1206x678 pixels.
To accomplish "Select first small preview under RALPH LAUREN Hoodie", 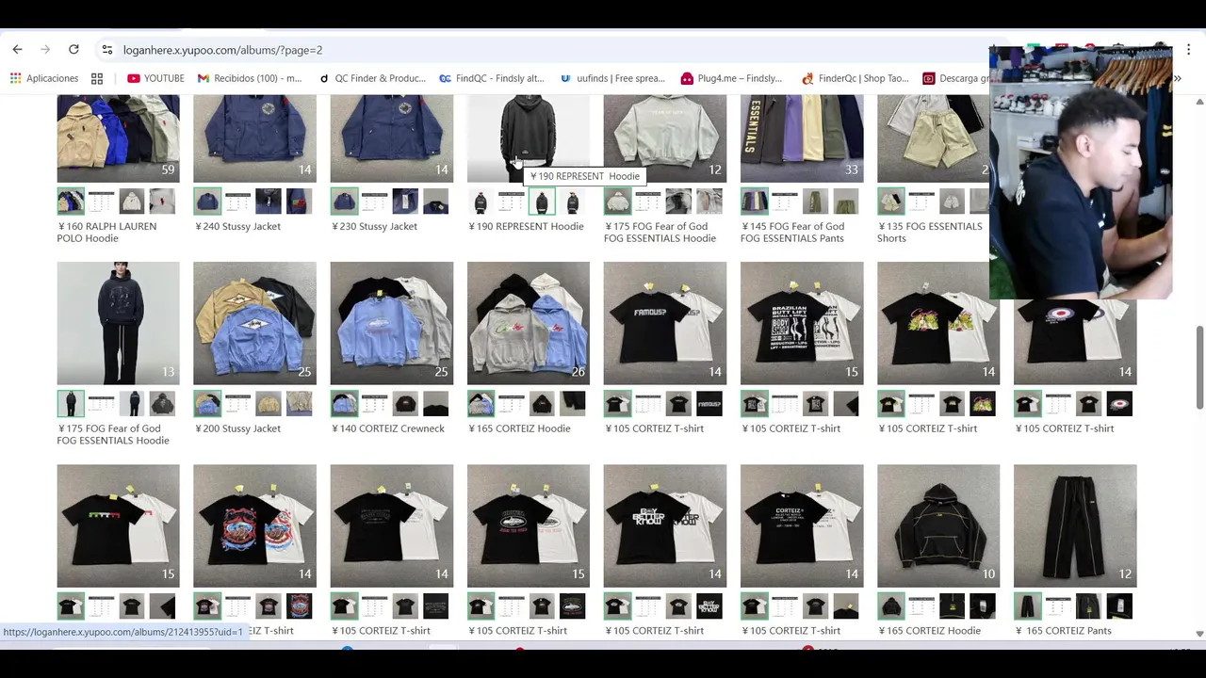I will click(71, 202).
